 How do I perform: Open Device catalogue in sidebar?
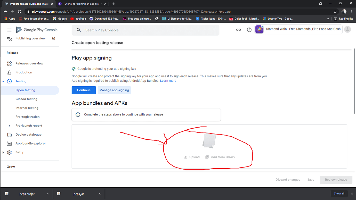coord(28,135)
